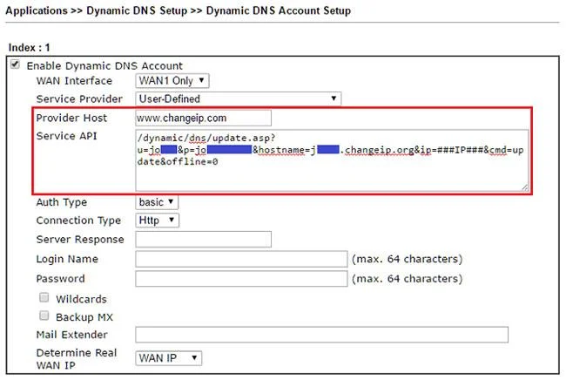Viewport: 566px width, 380px height.
Task: Click the Password input field
Action: (x=241, y=279)
